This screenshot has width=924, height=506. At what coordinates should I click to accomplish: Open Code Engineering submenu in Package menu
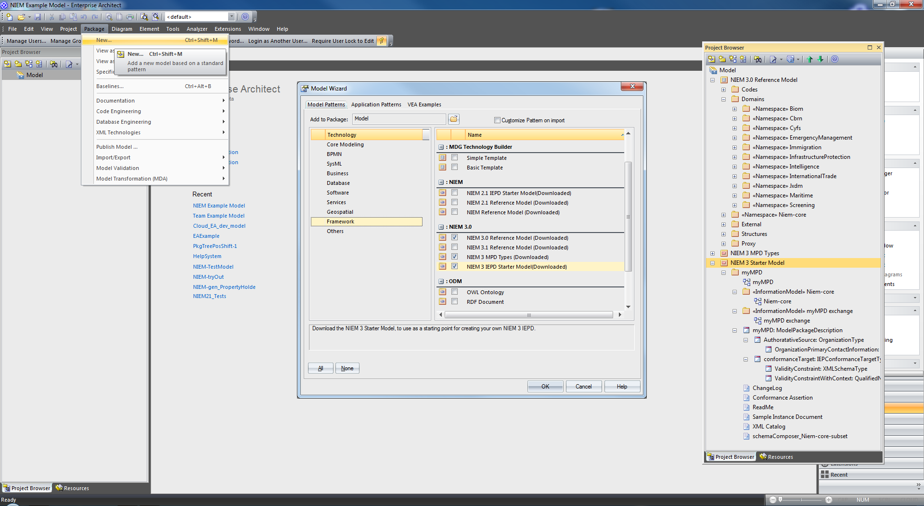pyautogui.click(x=118, y=111)
